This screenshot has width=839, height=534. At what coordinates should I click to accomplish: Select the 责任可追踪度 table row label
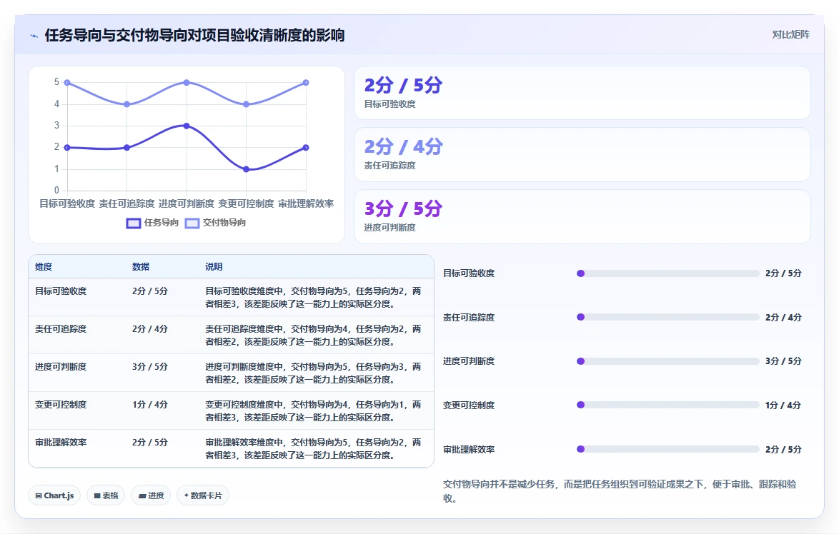pyautogui.click(x=61, y=329)
